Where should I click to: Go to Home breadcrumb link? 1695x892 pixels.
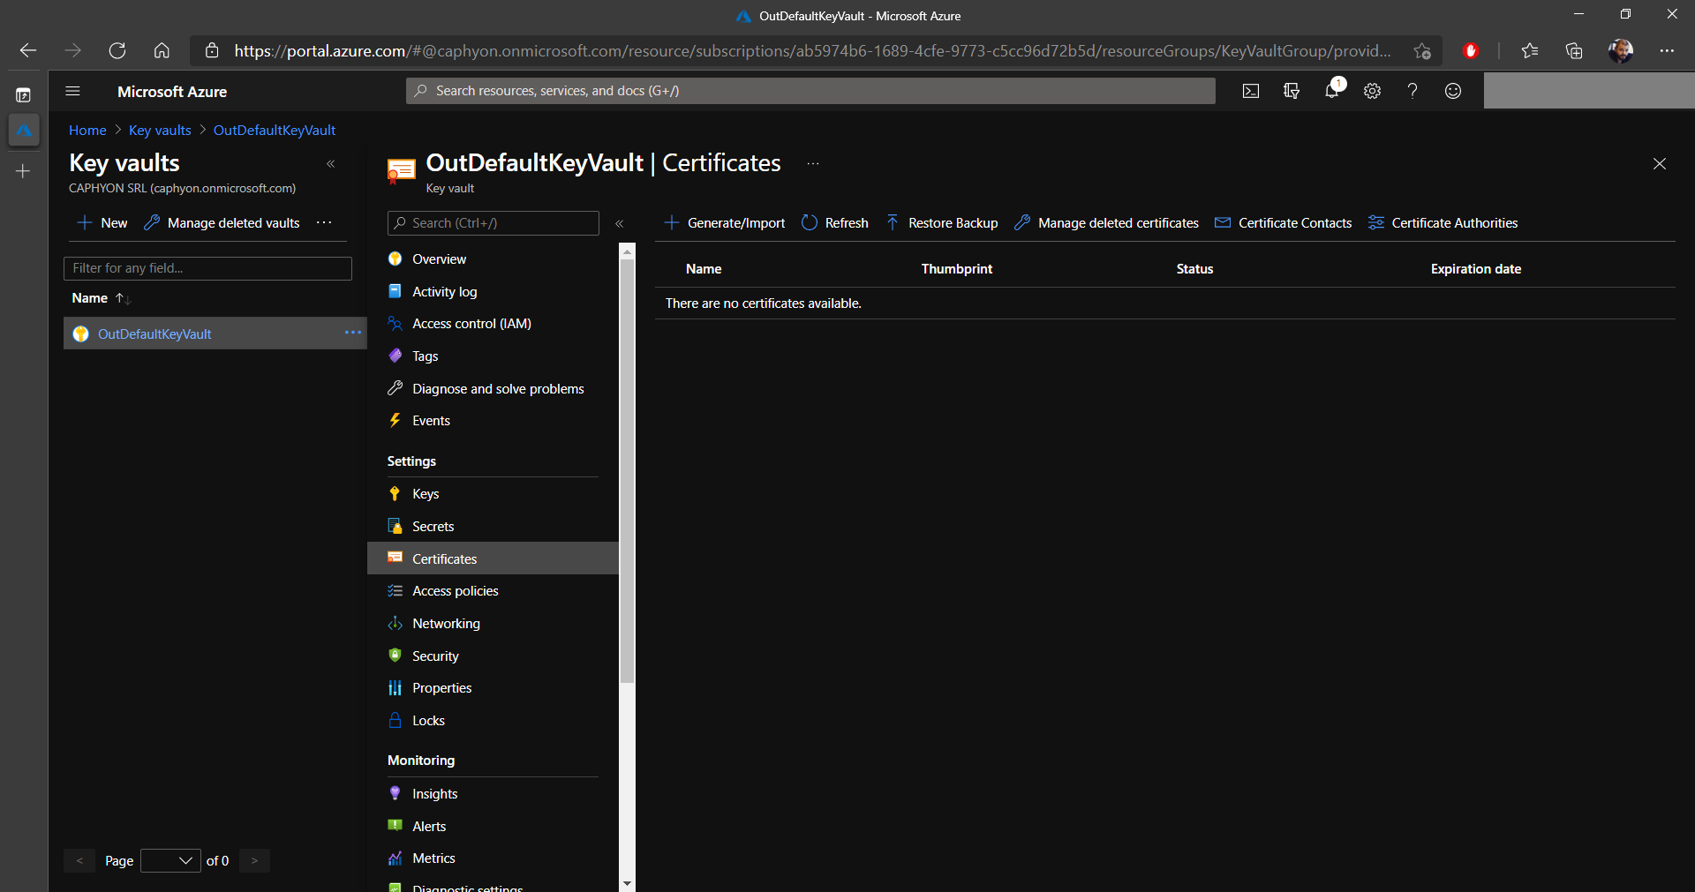click(x=87, y=130)
